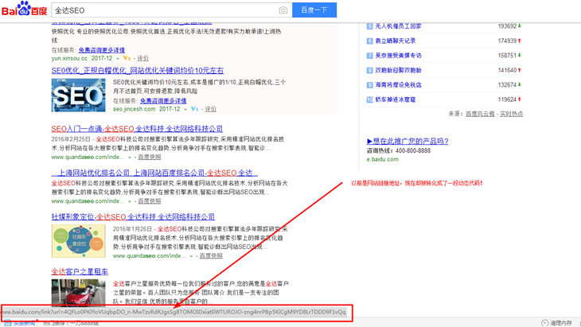Open 上海网站优化排名公司 result title
Viewport: 581px width, 327px height.
click(x=154, y=173)
